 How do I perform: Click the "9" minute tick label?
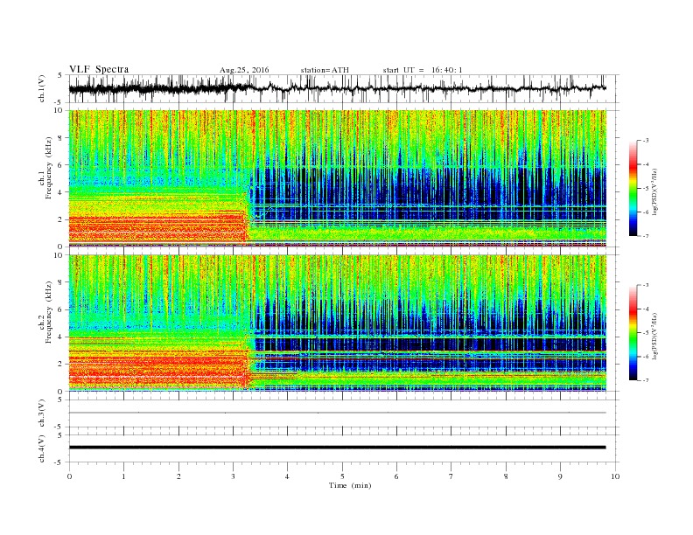click(x=560, y=476)
